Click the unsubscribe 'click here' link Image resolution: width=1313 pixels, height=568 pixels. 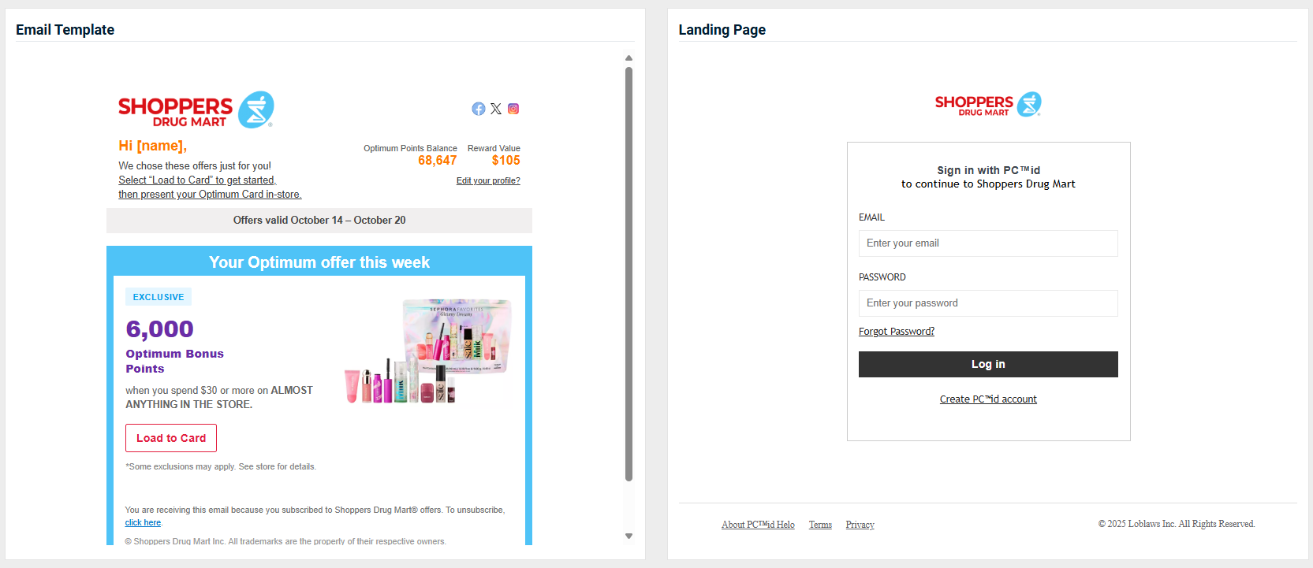pos(143,522)
